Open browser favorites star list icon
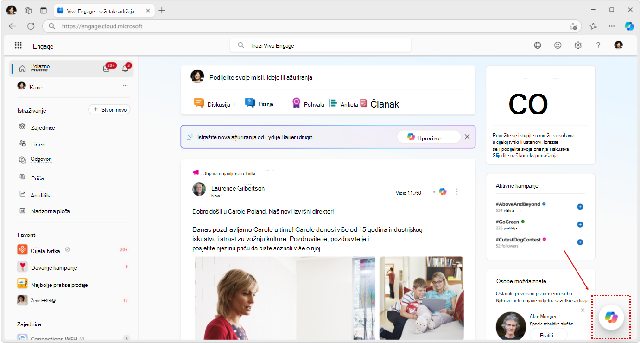 pyautogui.click(x=593, y=26)
